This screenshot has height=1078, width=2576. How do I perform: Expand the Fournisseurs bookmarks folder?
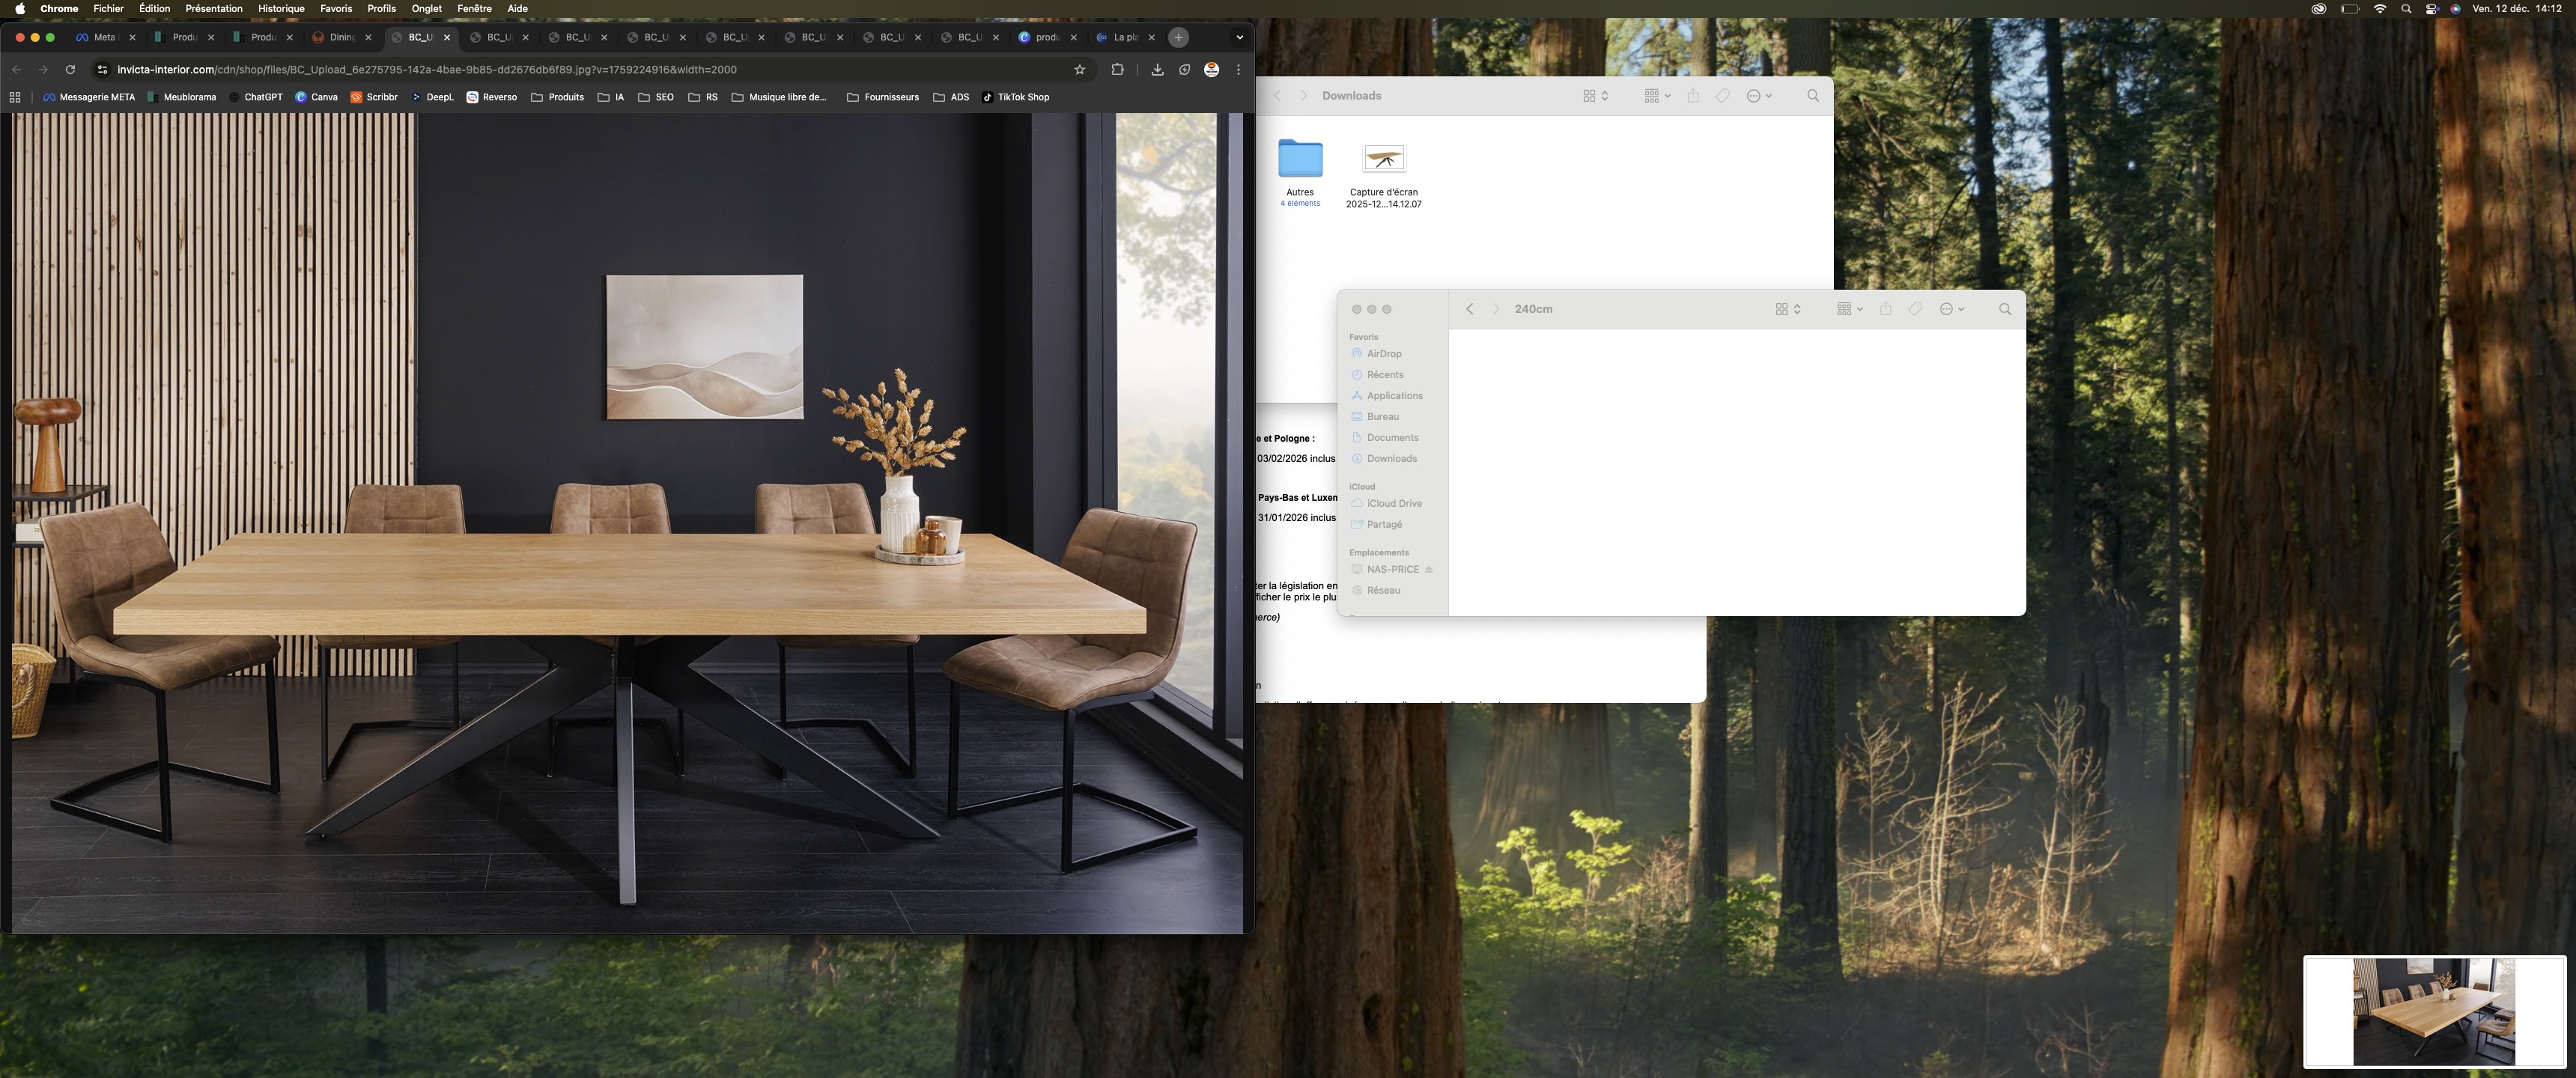click(882, 97)
